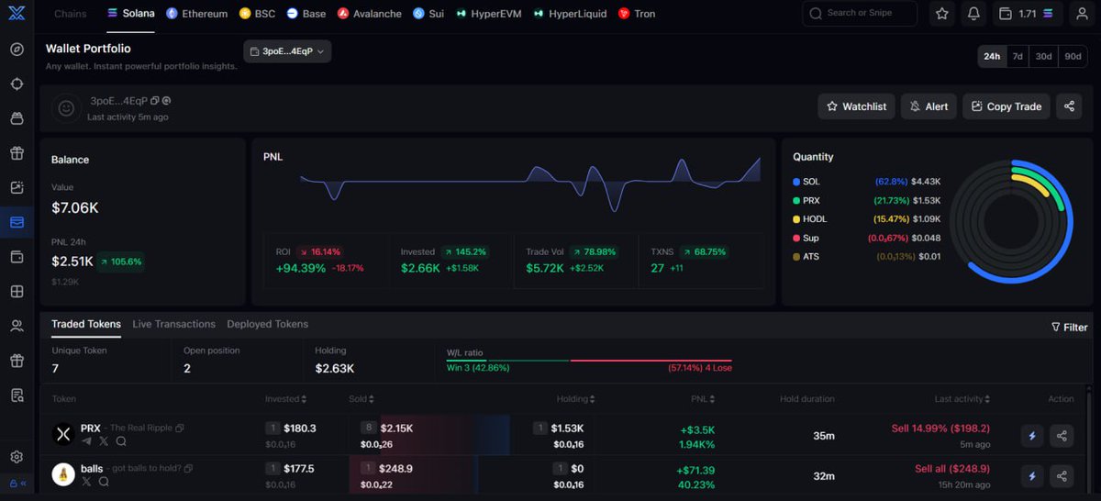Open notifications bell in top bar
Viewport: 1101px width, 501px height.
point(973,14)
